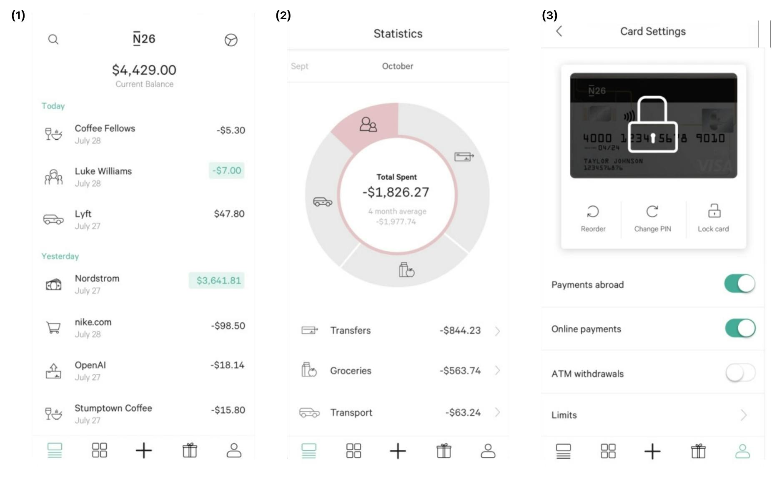The image size is (772, 492).
Task: Select the October month tab
Action: coord(398,66)
